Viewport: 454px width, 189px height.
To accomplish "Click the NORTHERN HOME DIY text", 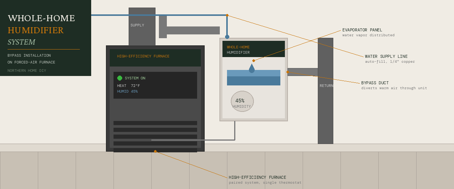I will [x=27, y=71].
